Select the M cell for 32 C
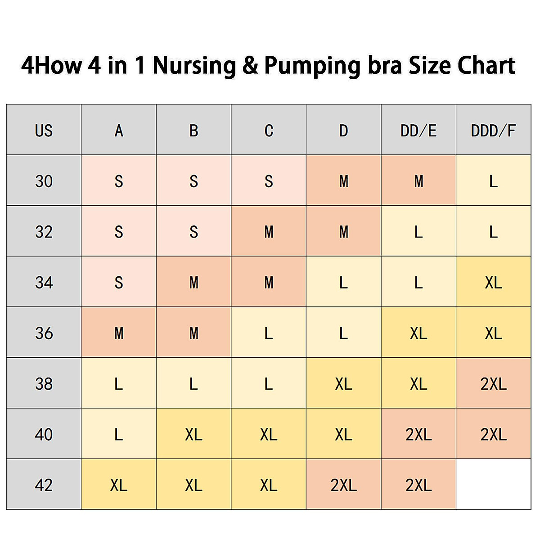540x540 pixels. [x=269, y=232]
